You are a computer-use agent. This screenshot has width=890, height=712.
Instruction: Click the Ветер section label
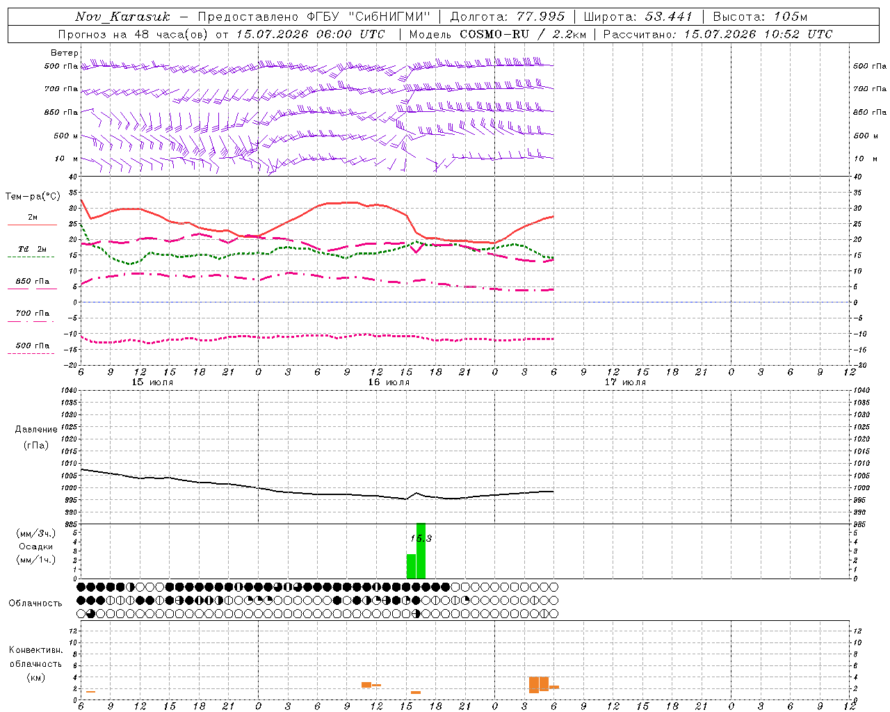pos(65,53)
